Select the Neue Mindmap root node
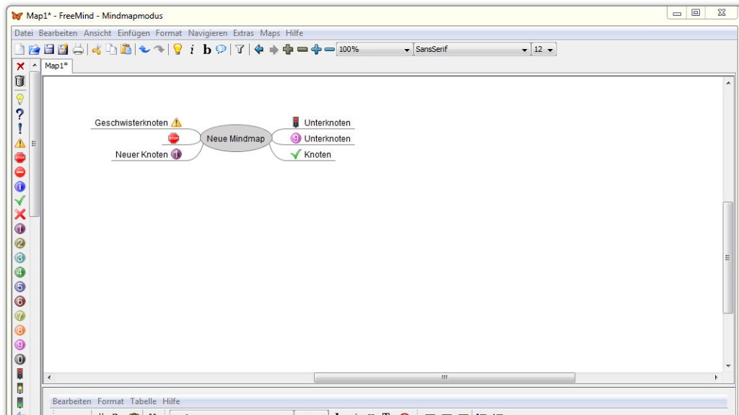 coord(236,138)
